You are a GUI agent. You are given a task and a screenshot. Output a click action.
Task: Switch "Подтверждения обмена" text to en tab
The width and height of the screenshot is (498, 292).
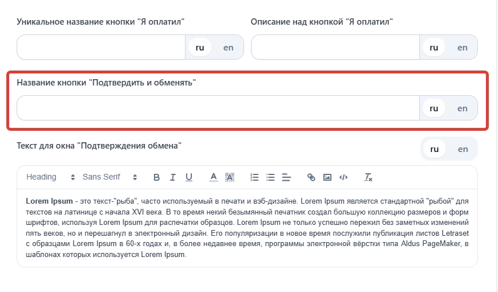click(x=462, y=149)
